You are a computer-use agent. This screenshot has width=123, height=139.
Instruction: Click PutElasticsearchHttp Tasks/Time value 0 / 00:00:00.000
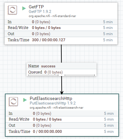[x=47, y=132]
